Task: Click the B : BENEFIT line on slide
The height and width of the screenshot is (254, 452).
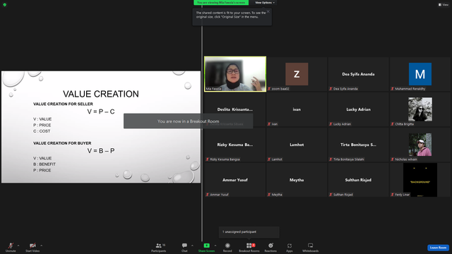Action: coord(44,164)
